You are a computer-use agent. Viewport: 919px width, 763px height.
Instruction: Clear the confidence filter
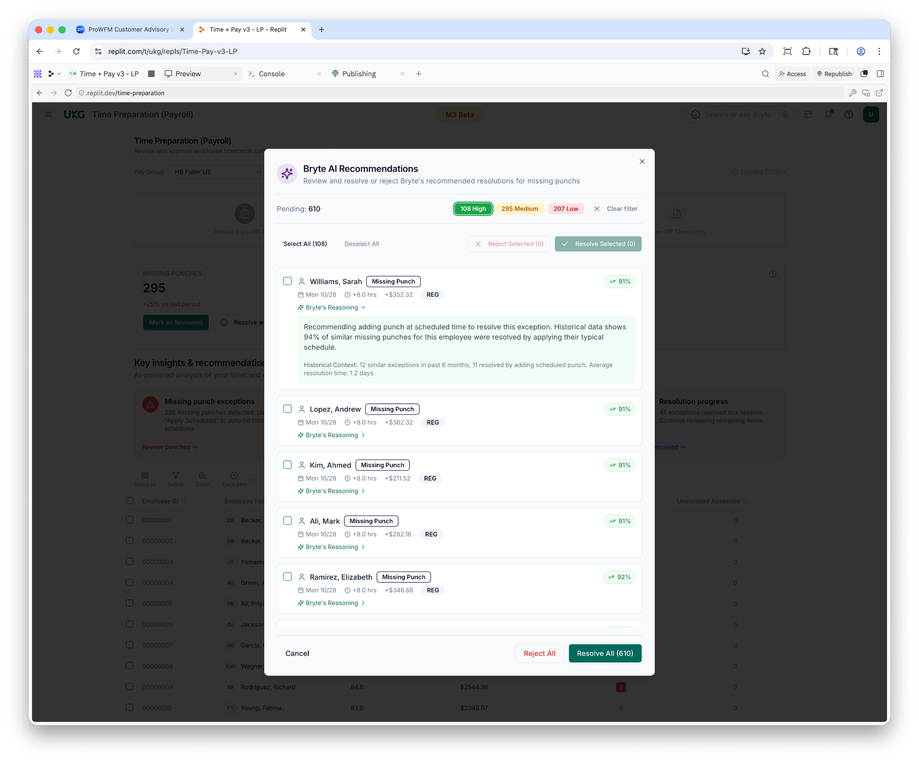(616, 209)
